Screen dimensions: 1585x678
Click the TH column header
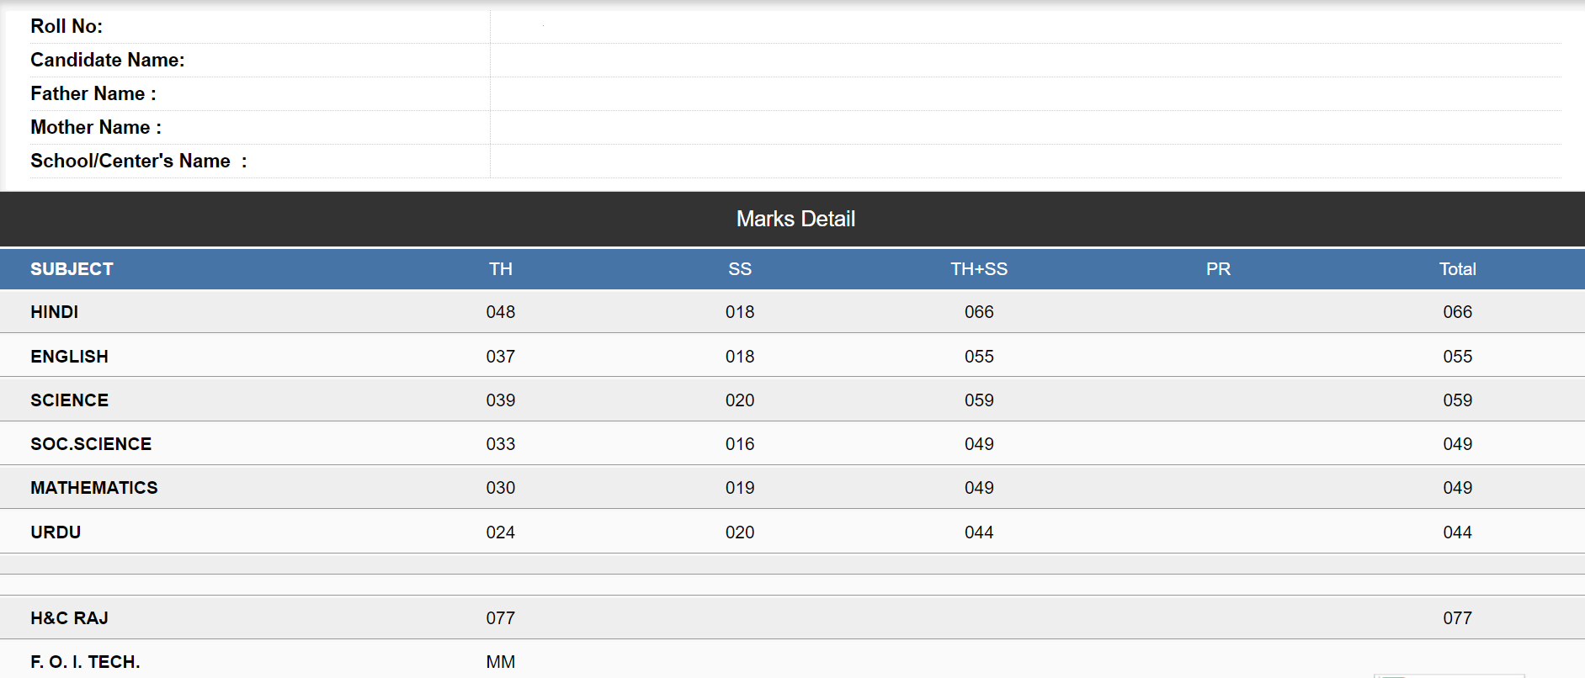(501, 269)
